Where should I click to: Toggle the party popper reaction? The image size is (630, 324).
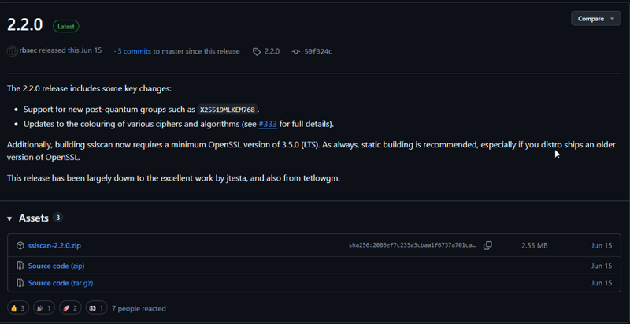[x=44, y=308]
